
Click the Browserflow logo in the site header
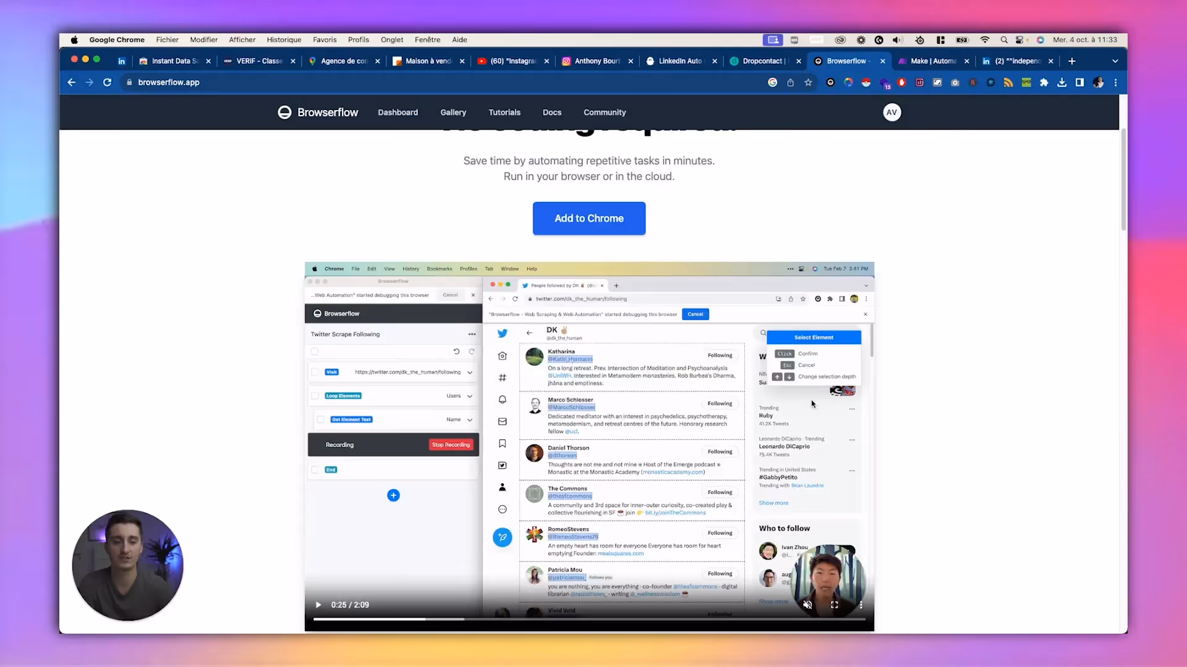pyautogui.click(x=318, y=112)
